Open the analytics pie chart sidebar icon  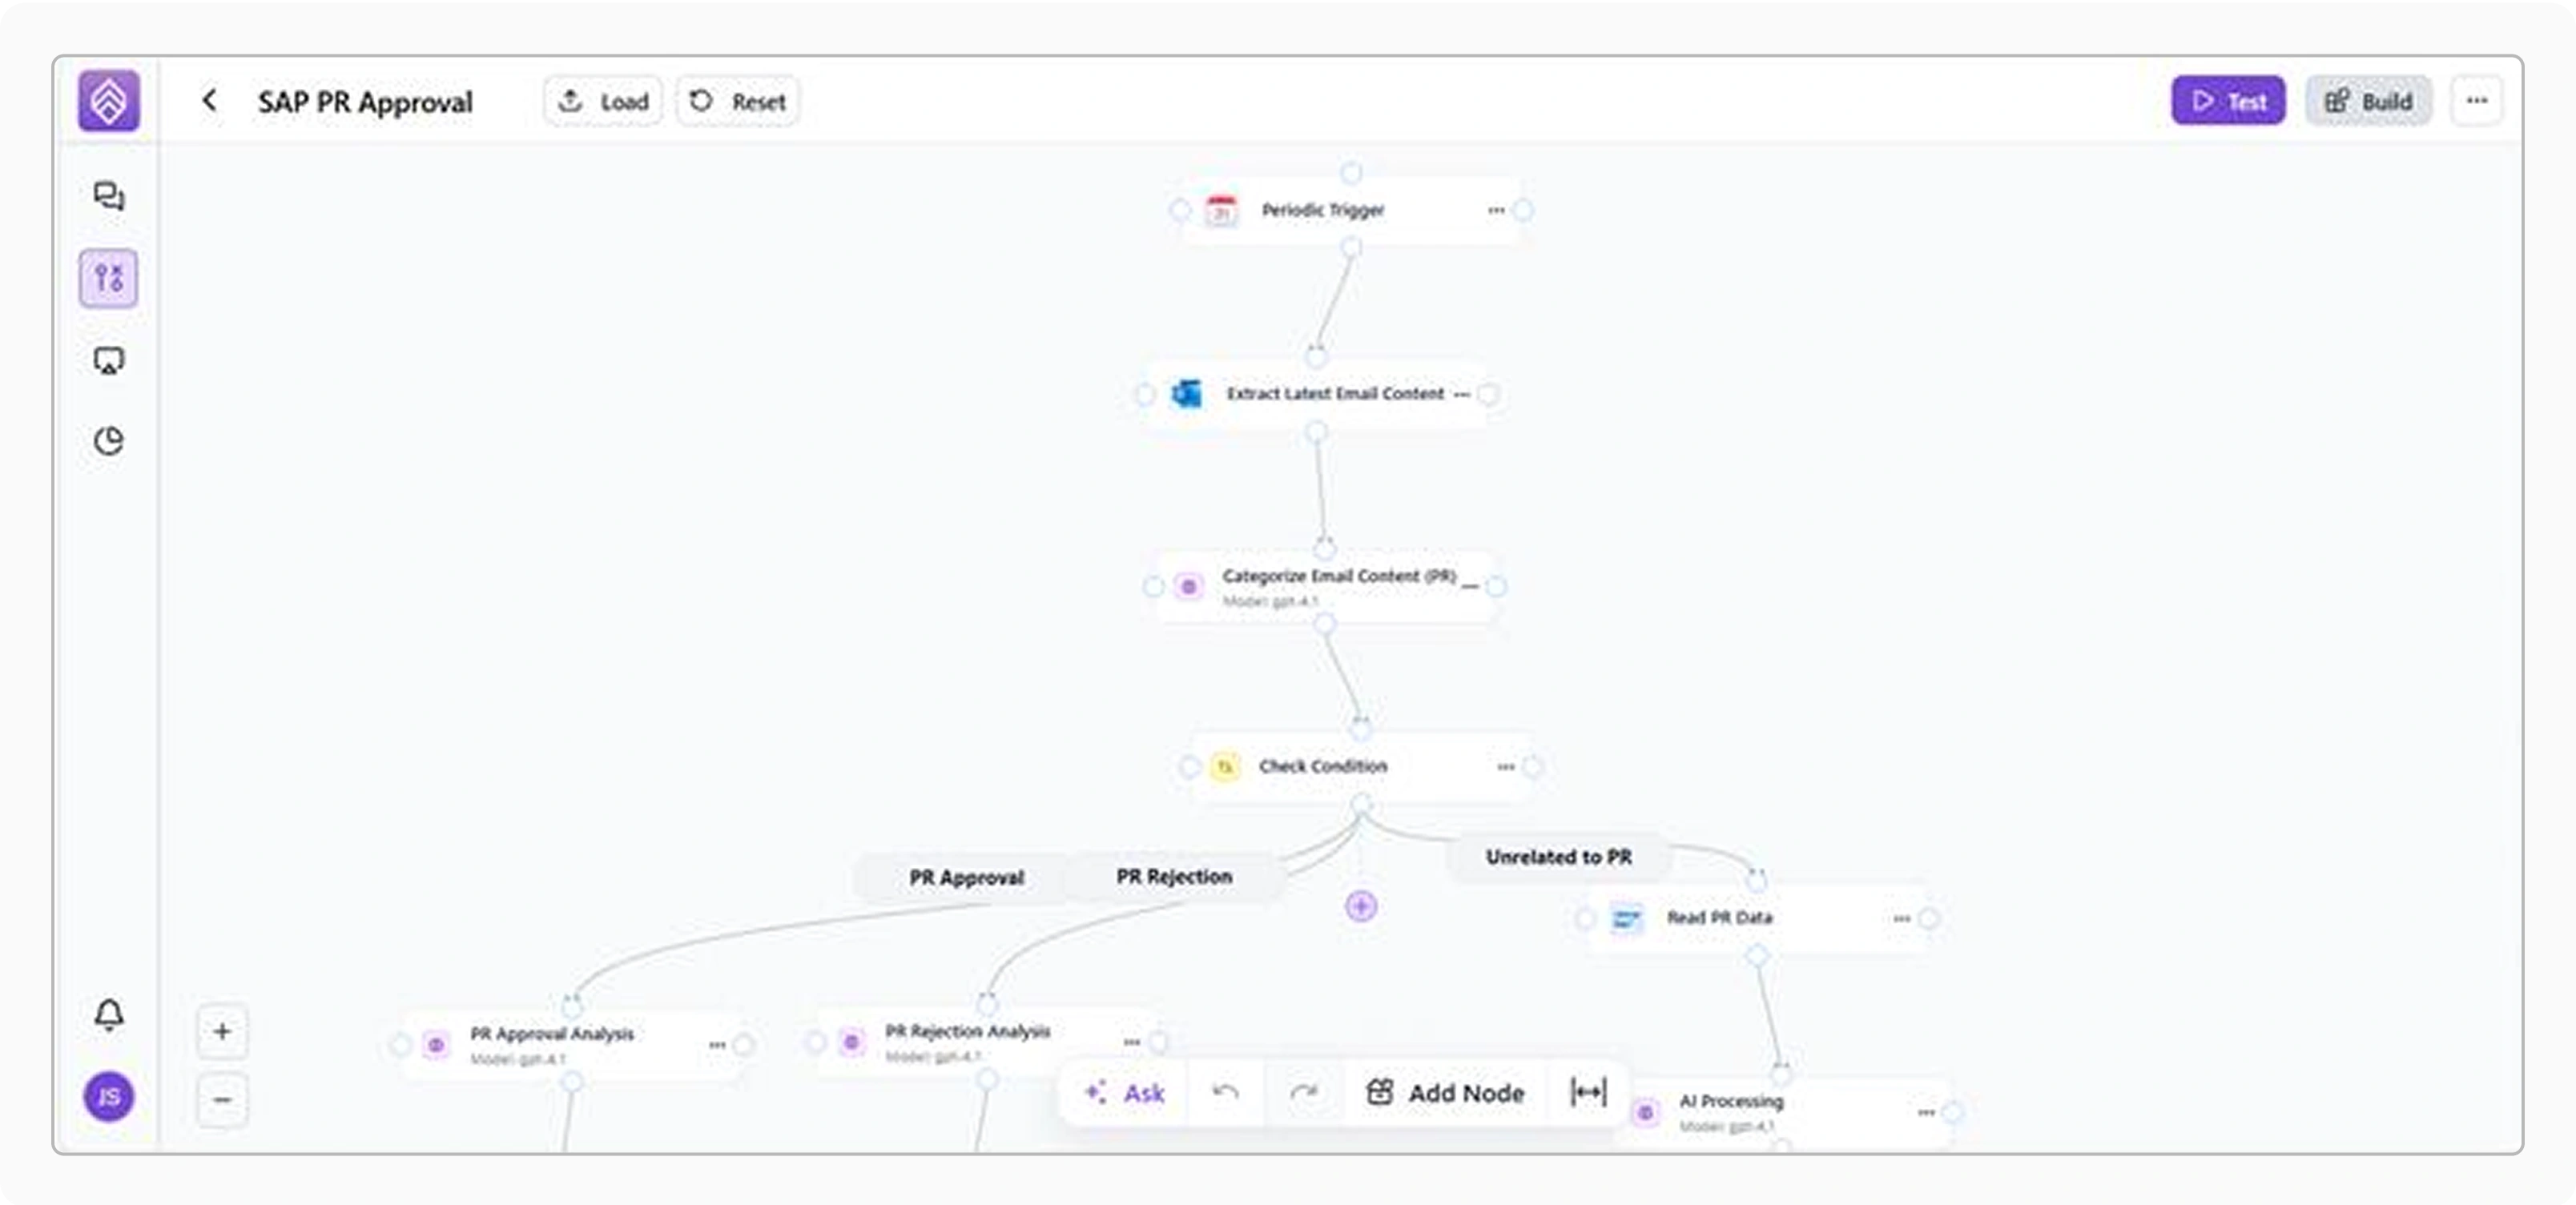(x=108, y=441)
